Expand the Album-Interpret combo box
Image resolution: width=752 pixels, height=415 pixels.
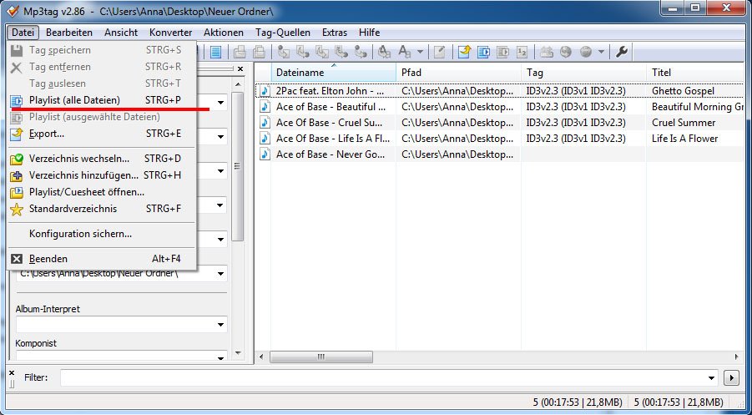tap(221, 324)
